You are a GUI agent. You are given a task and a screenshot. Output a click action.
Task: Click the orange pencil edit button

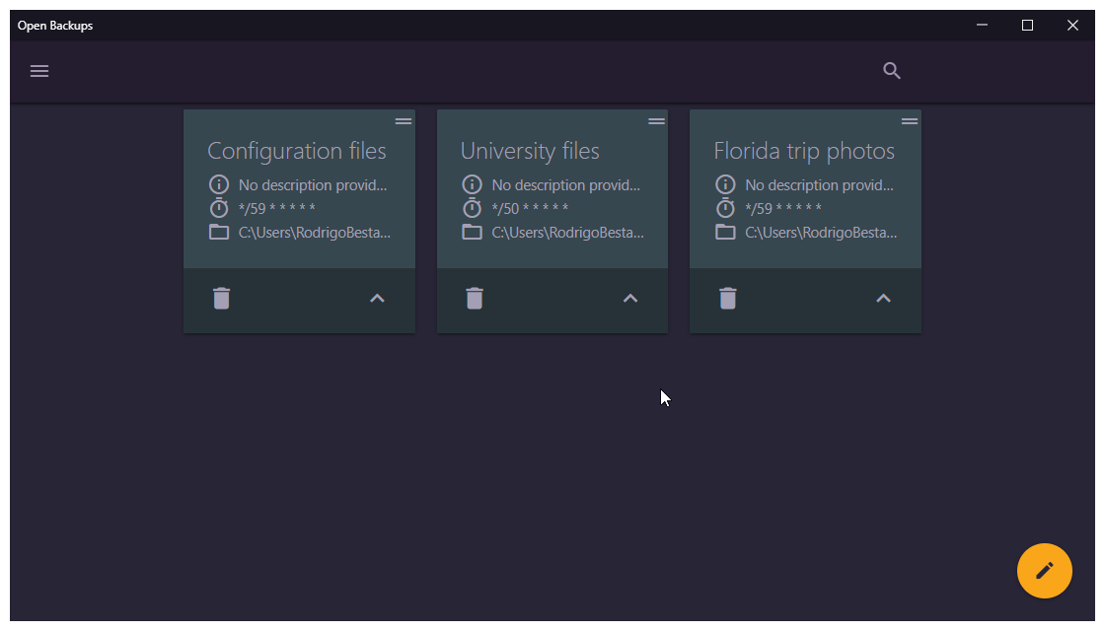point(1044,571)
